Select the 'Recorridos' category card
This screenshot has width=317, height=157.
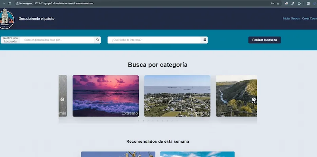click(177, 96)
